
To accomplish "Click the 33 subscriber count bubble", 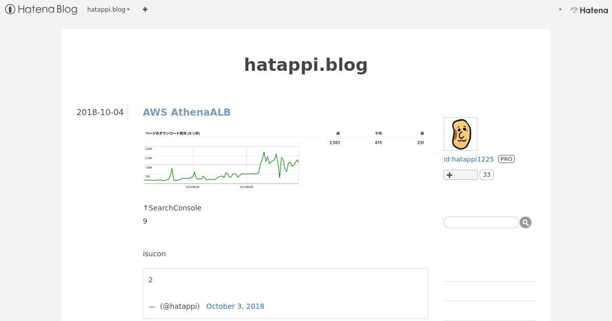I will (487, 175).
